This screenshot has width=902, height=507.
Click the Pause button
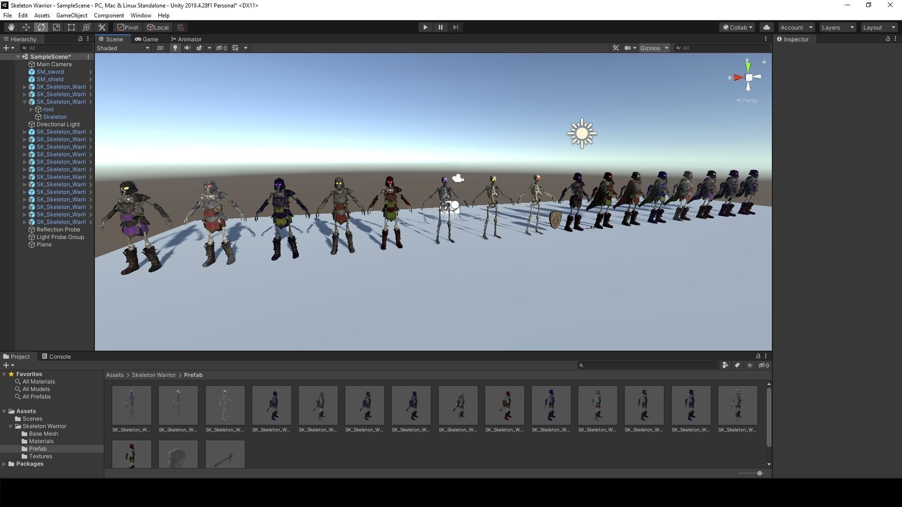point(440,27)
